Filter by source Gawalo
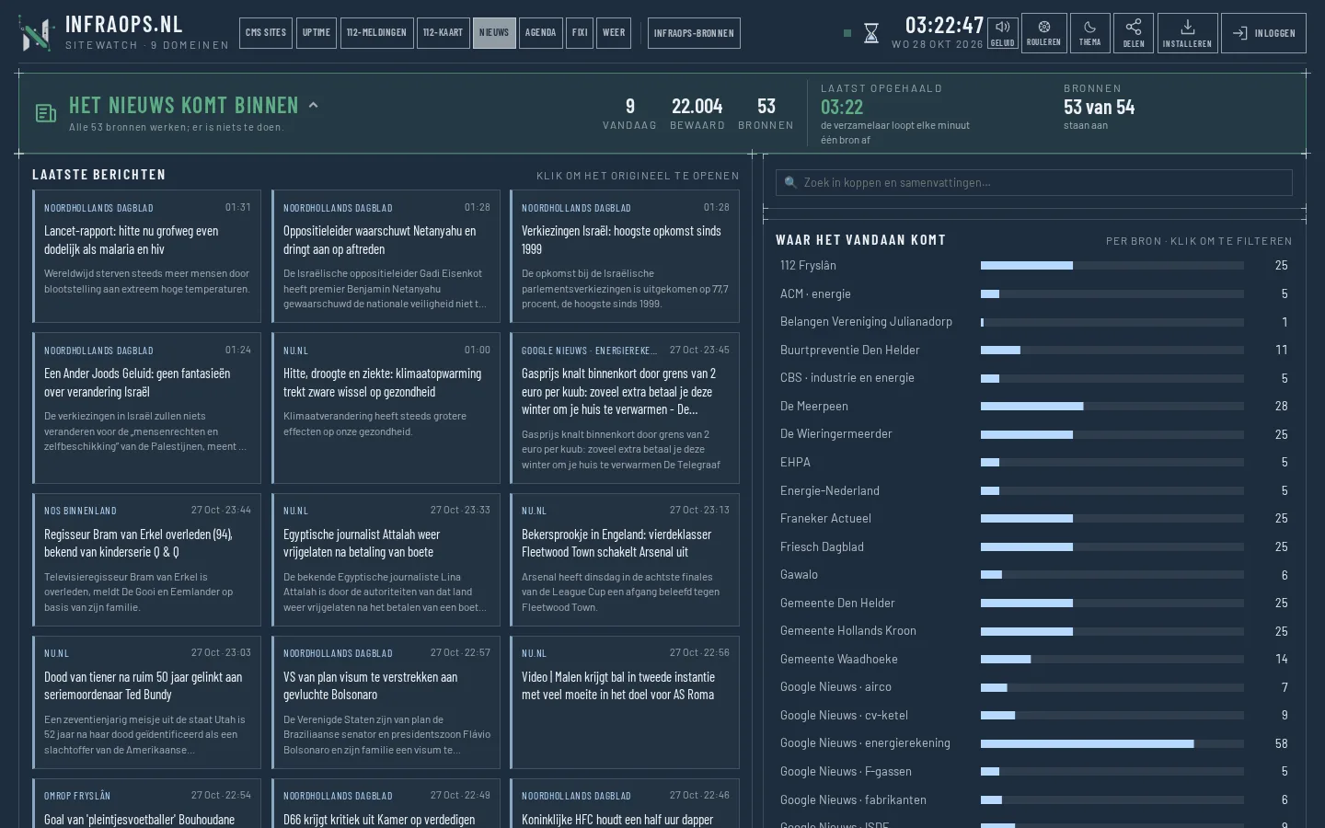This screenshot has width=1325, height=828. (1034, 575)
